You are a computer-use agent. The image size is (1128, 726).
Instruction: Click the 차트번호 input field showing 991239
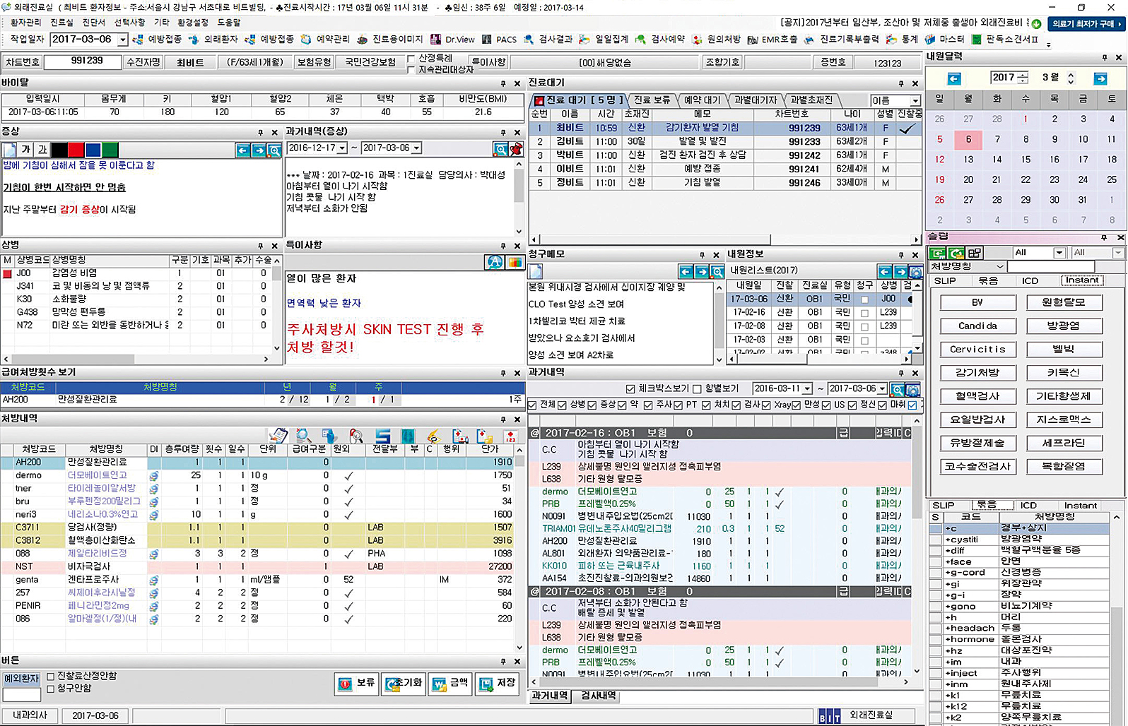point(83,61)
